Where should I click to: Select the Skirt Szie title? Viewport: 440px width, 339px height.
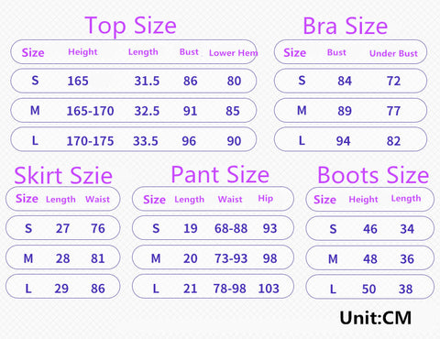63,176
